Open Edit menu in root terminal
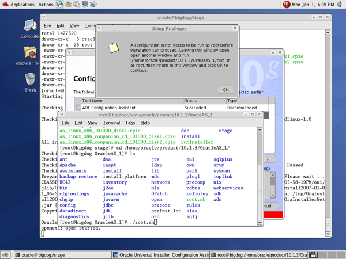The width and height of the screenshot is (346, 259). (x=78, y=123)
